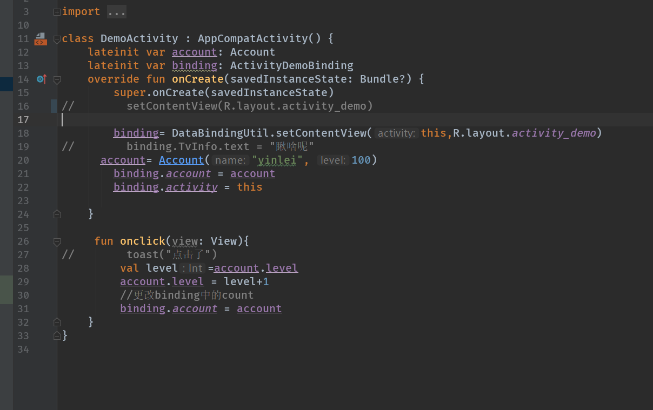Screen dimensions: 653x410
Task: Click the Kotlin class icon beside DemoActivity
Action: 40,38
